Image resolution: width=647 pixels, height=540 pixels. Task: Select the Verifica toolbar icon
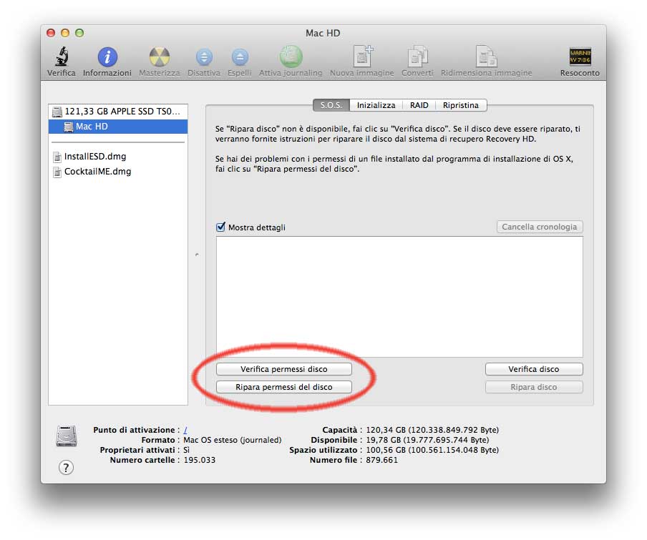click(x=61, y=57)
